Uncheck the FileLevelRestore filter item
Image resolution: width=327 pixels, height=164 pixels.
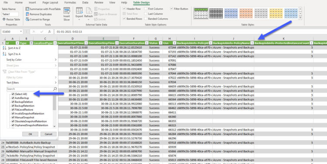coord(13,110)
